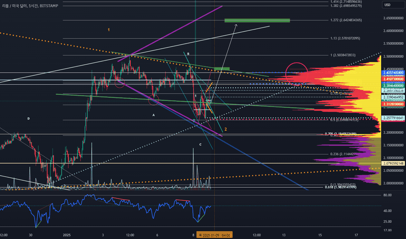Click the time axis label 17
The width and height of the screenshot is (406, 239).
click(356, 235)
